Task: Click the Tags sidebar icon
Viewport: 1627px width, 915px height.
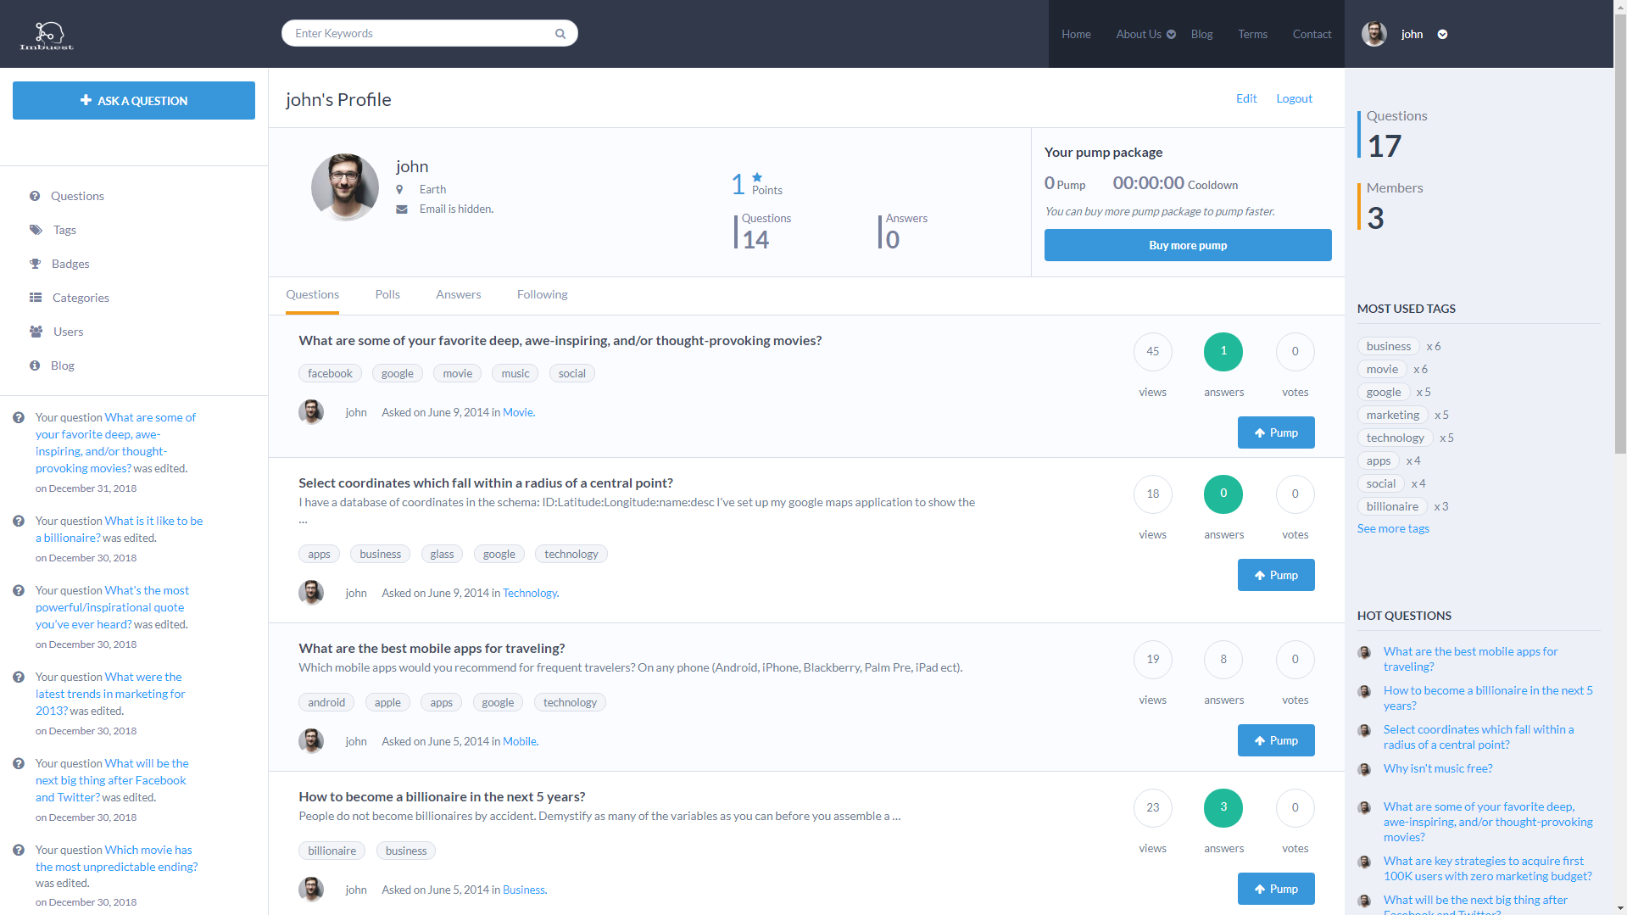Action: click(x=36, y=230)
